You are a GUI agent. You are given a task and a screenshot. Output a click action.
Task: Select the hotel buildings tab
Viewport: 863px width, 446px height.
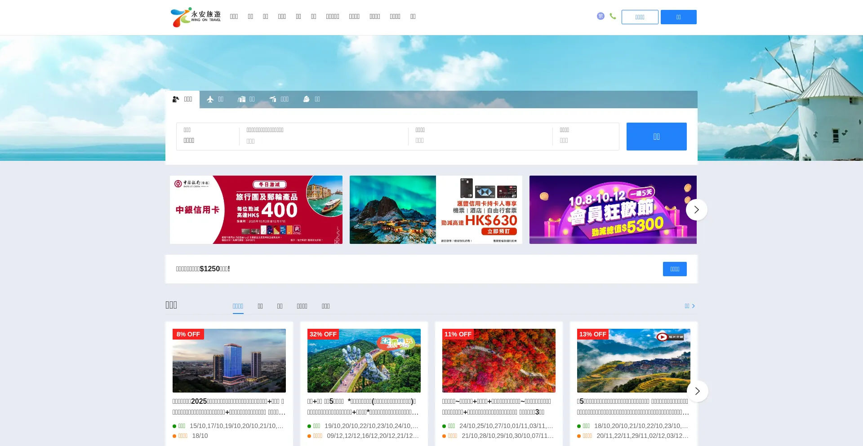point(246,99)
